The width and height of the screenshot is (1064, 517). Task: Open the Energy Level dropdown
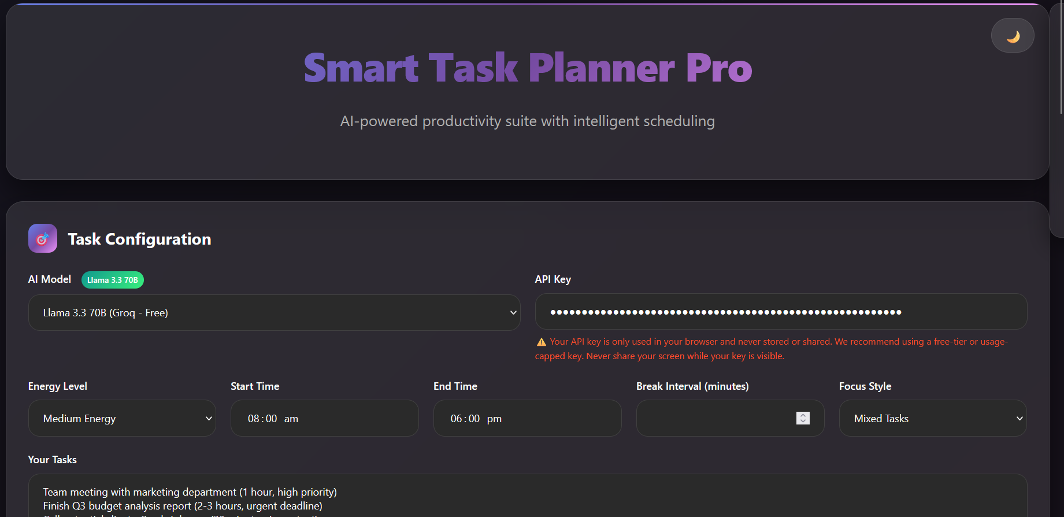pos(121,418)
